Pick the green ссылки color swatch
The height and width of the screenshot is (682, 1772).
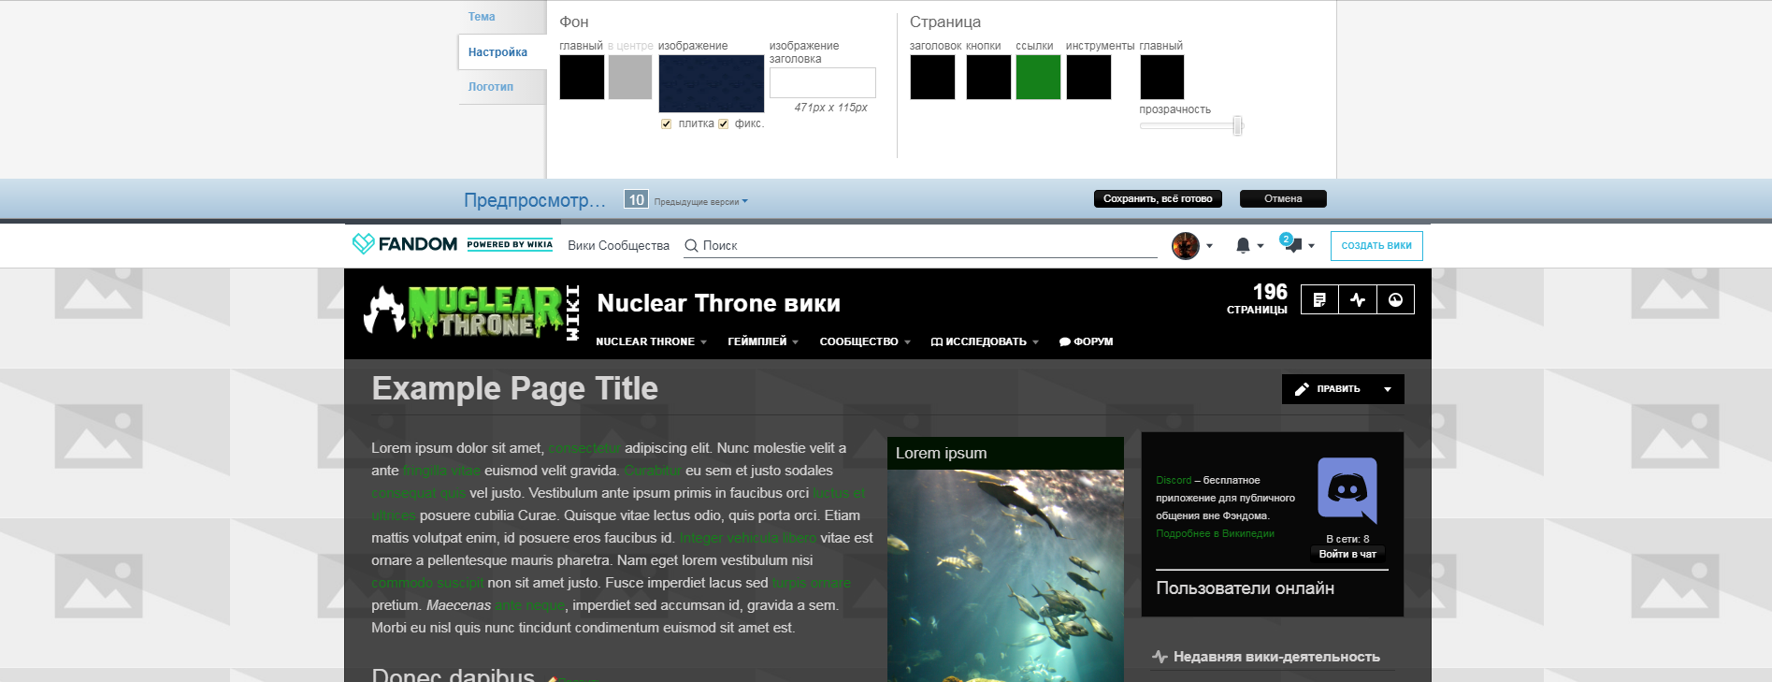pos(1038,77)
